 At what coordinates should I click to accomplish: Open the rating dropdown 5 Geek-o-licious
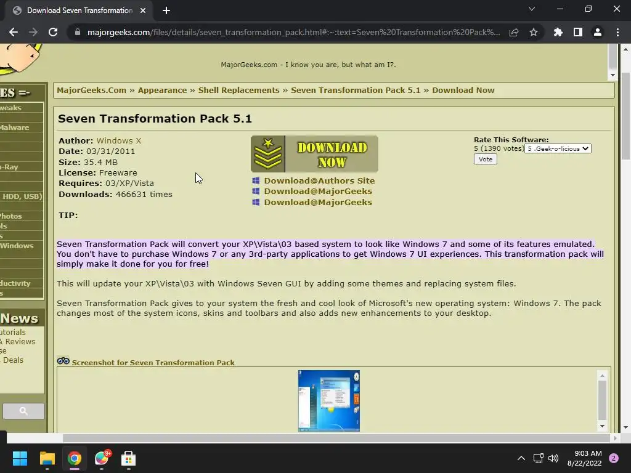point(558,149)
